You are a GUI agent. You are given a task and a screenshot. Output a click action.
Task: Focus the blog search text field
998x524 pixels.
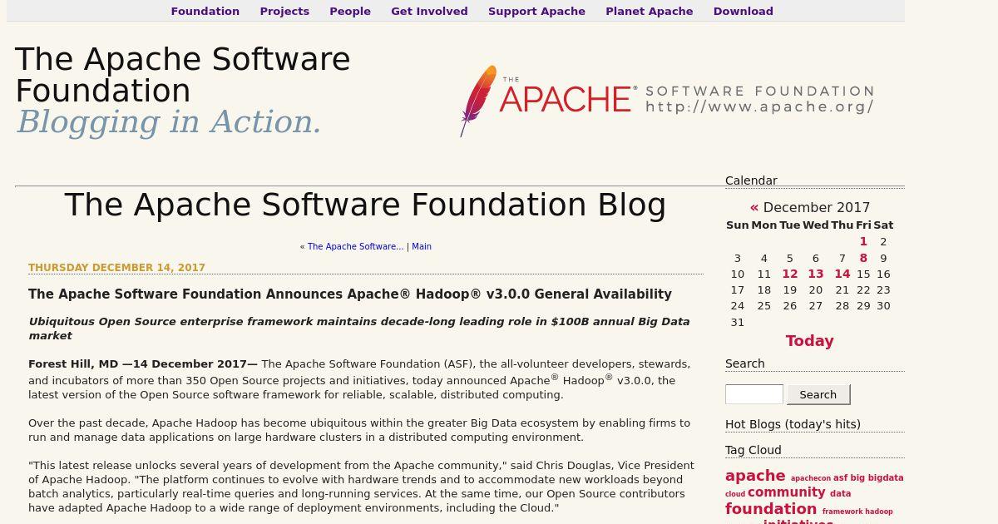pos(754,394)
